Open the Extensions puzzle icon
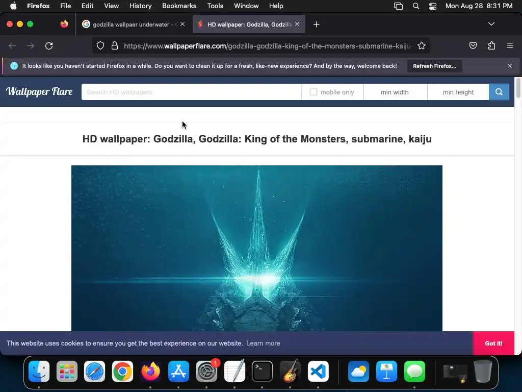The width and height of the screenshot is (522, 392). click(x=491, y=45)
